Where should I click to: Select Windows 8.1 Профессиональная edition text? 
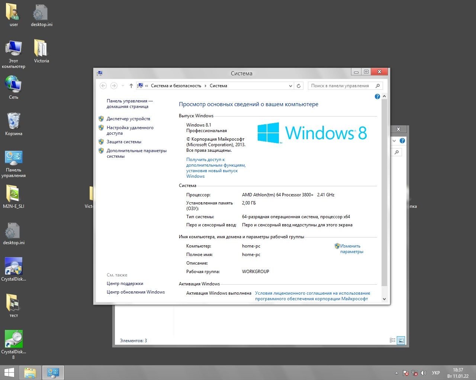(206, 128)
